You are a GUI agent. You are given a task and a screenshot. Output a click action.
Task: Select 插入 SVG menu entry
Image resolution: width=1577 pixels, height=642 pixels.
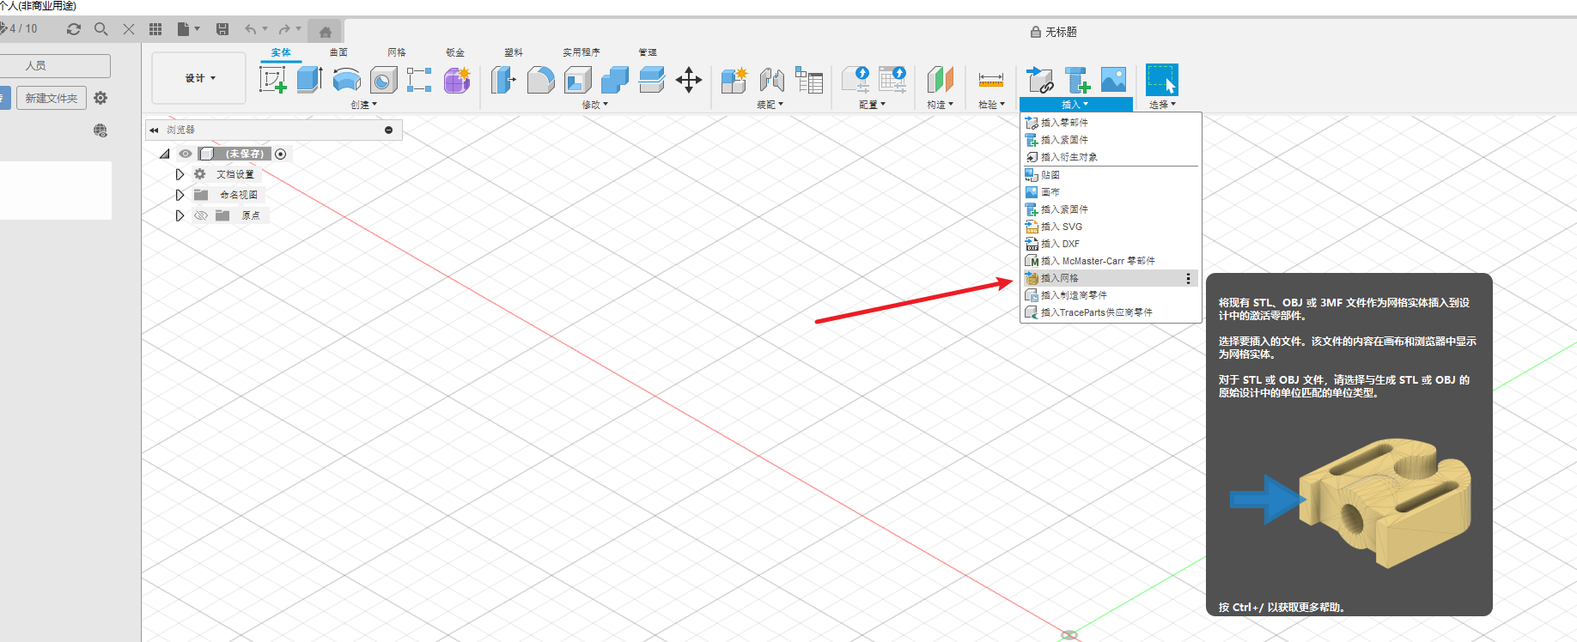click(x=1062, y=227)
